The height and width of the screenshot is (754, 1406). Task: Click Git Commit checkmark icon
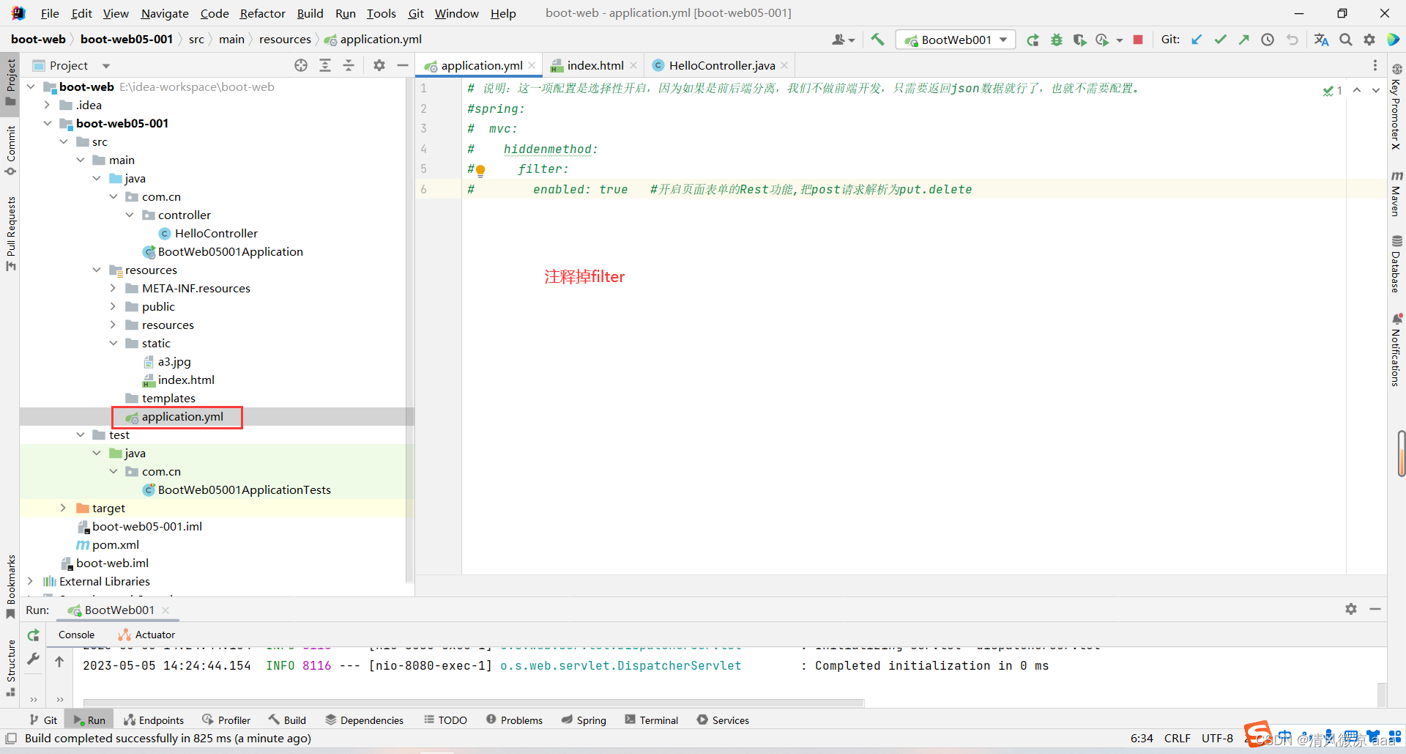[x=1220, y=40]
